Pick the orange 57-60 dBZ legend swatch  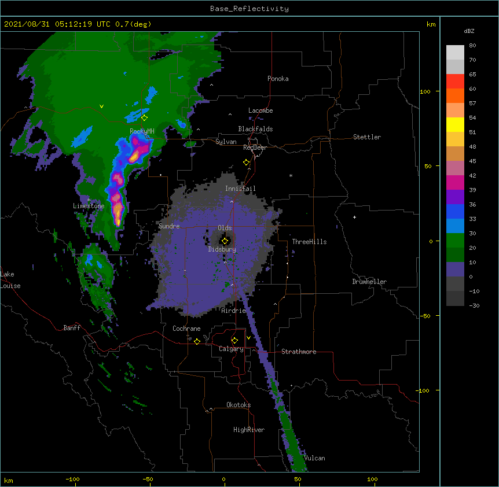coord(455,95)
